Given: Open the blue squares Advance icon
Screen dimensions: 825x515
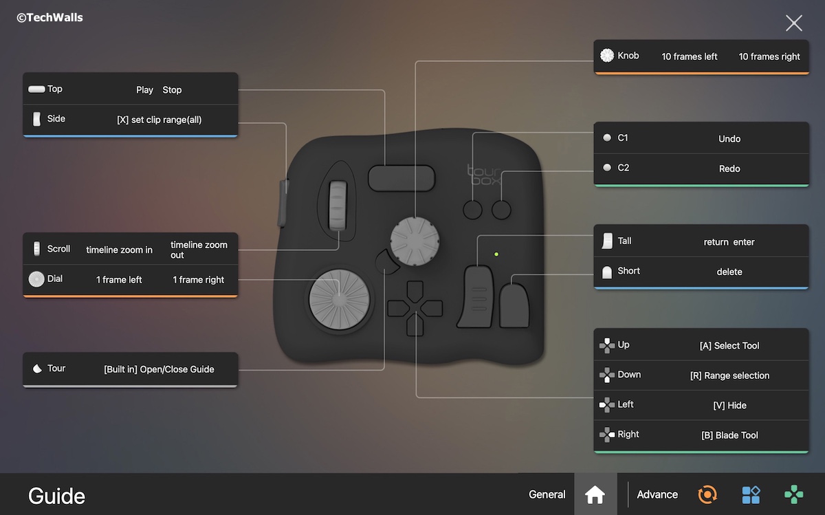Looking at the screenshot, I should pyautogui.click(x=751, y=494).
